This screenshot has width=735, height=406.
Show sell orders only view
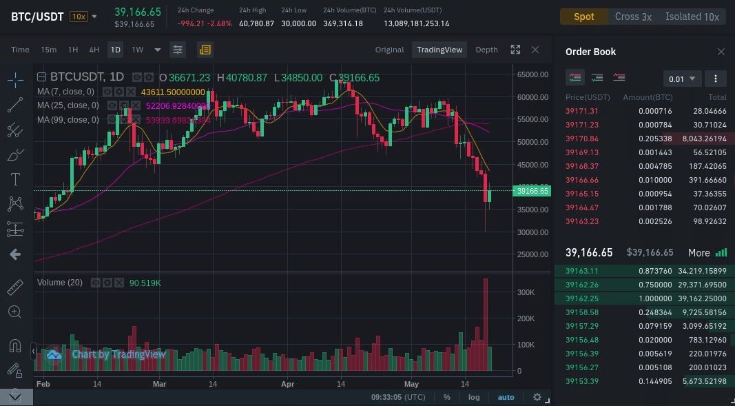coord(619,77)
